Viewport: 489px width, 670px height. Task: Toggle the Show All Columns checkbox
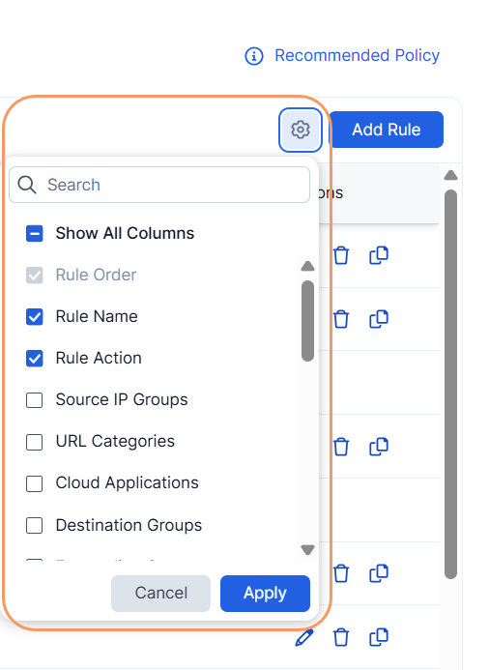(x=34, y=233)
